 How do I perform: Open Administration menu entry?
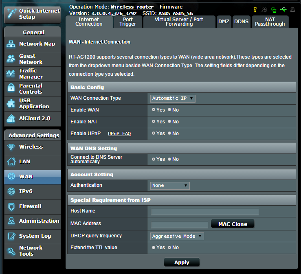tap(33, 221)
